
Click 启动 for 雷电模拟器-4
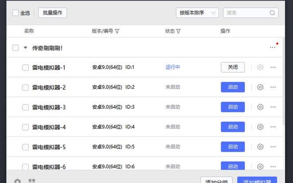pos(232,127)
